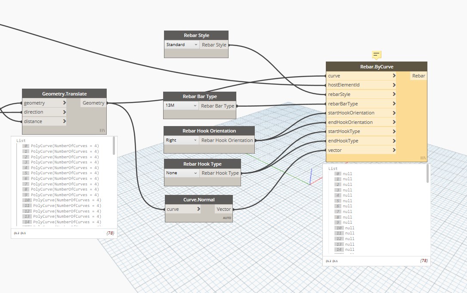
Task: Select index 10 PolyCurve row in Translate preview
Action: (62, 200)
